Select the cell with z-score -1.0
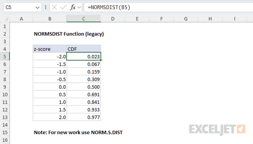Viewport: 253px width, 144px height. [50, 72]
